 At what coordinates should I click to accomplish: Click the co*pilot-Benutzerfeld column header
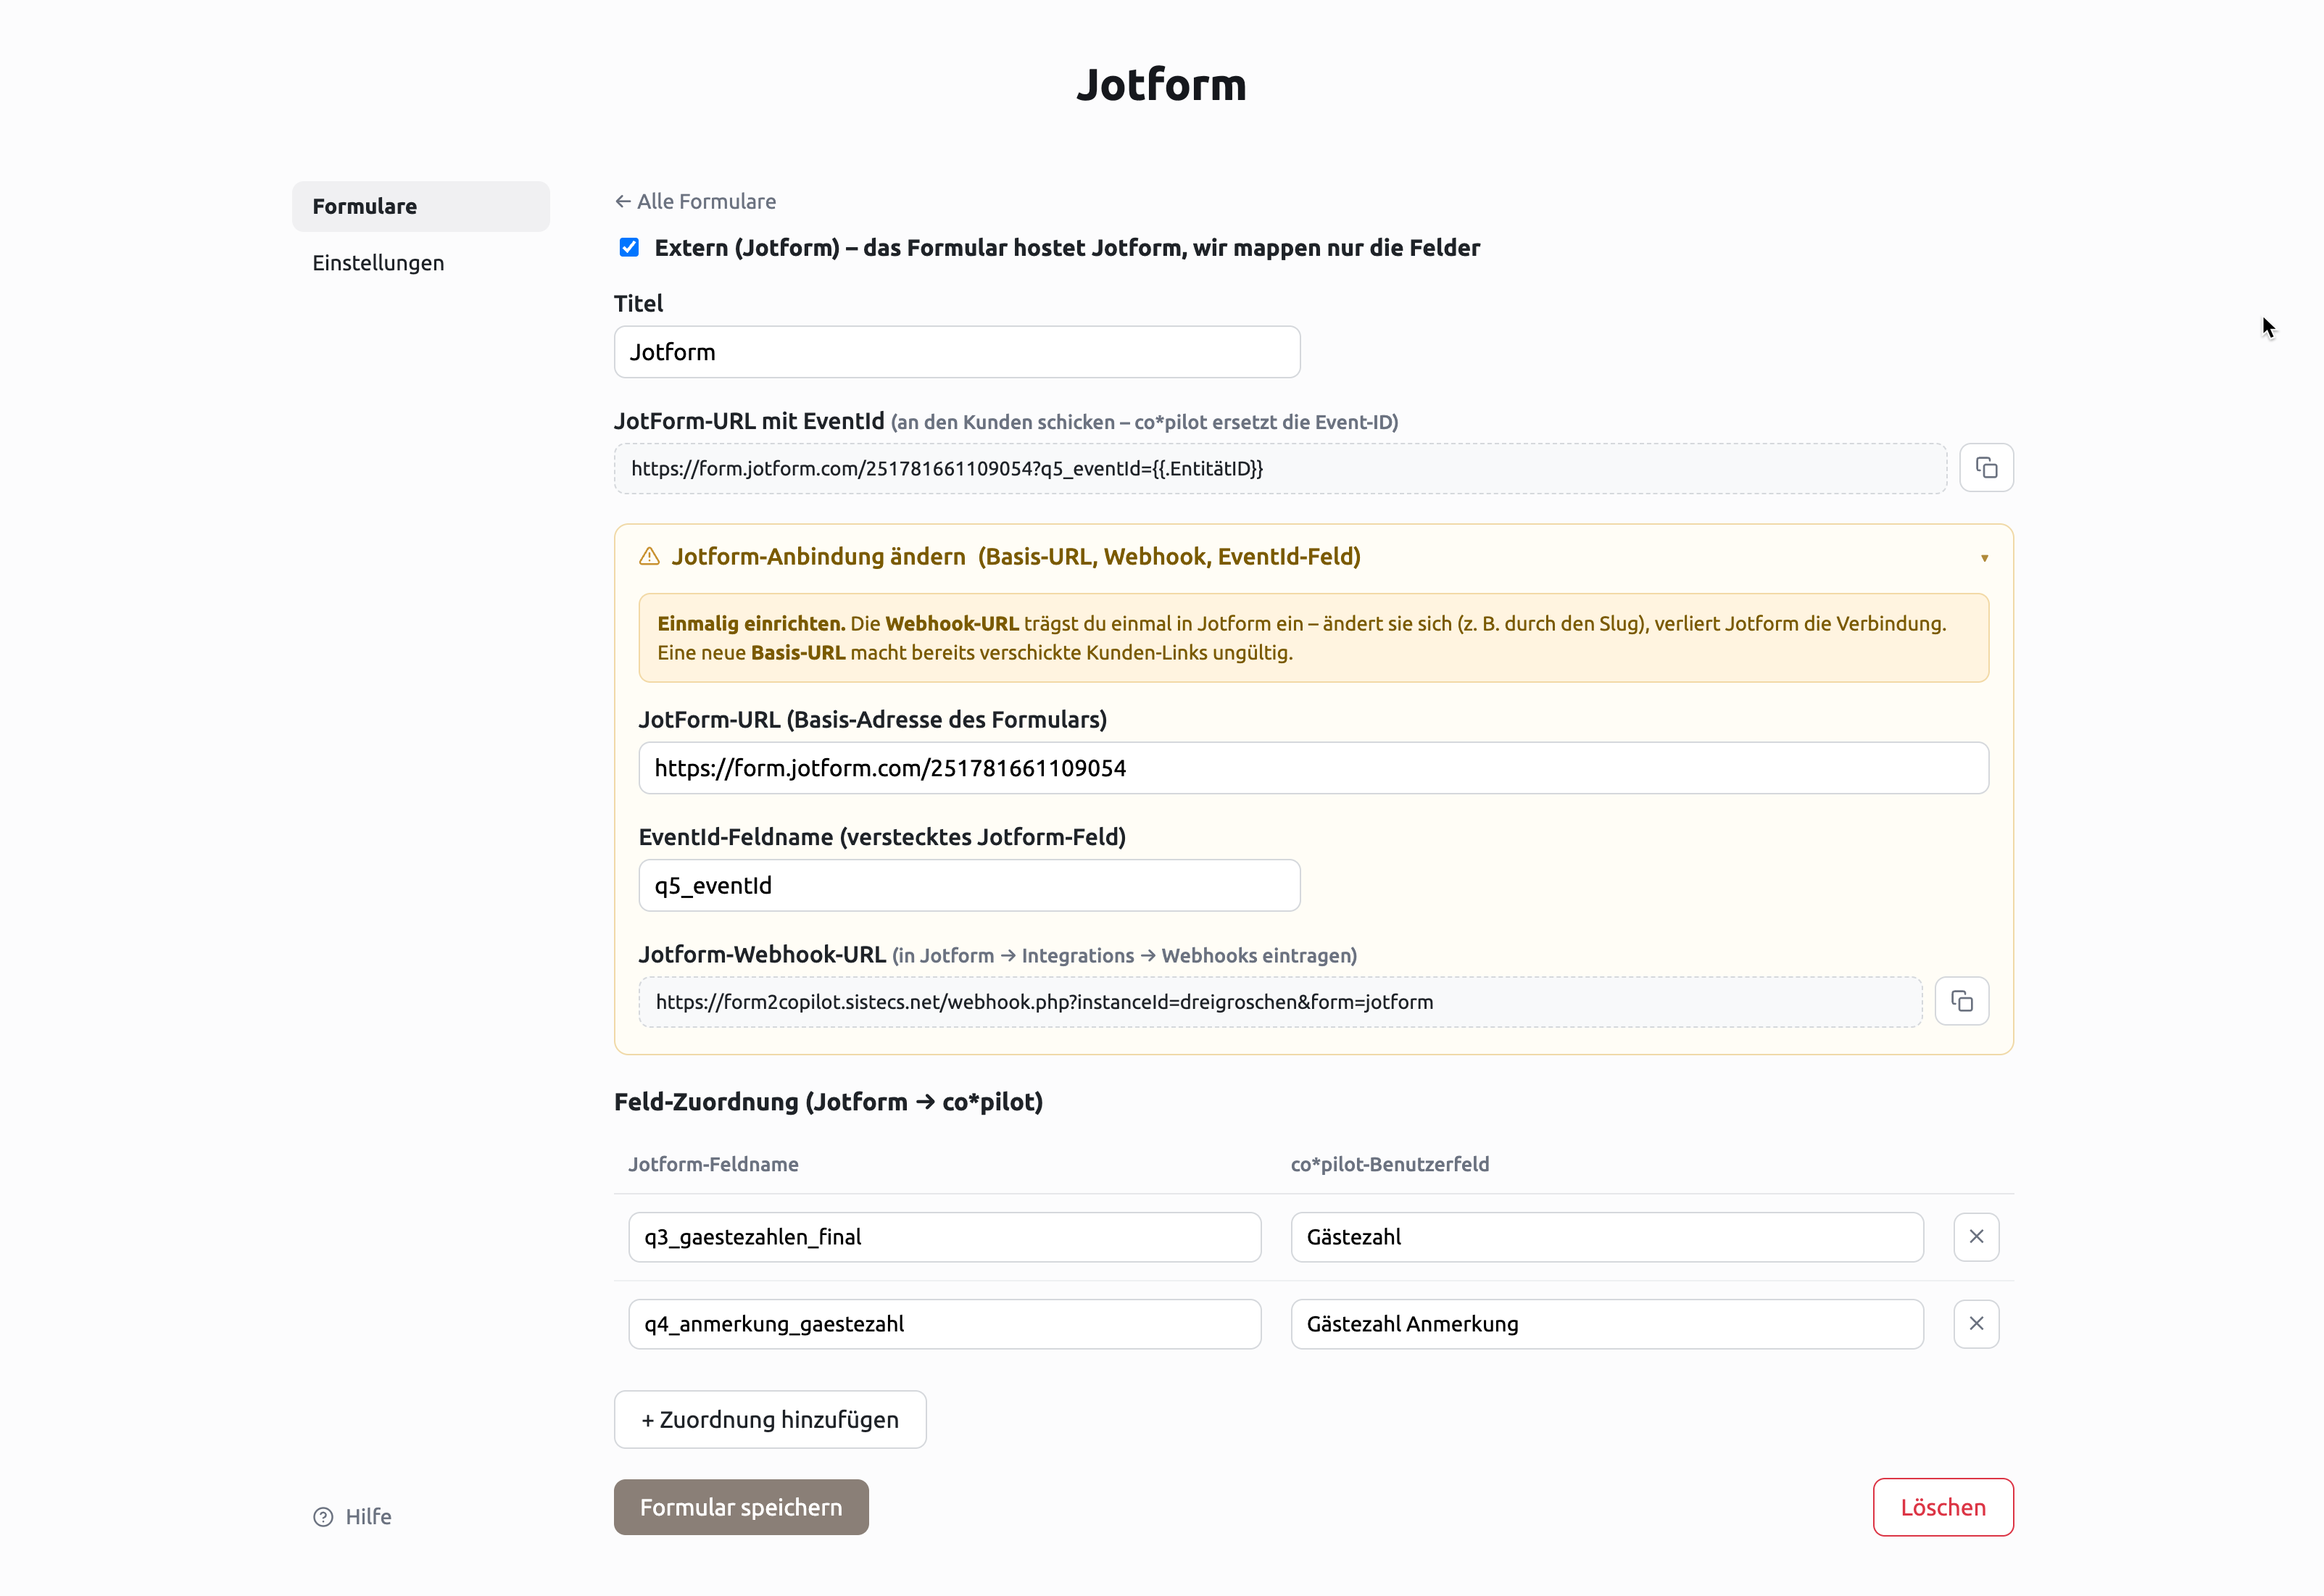(x=1390, y=1164)
